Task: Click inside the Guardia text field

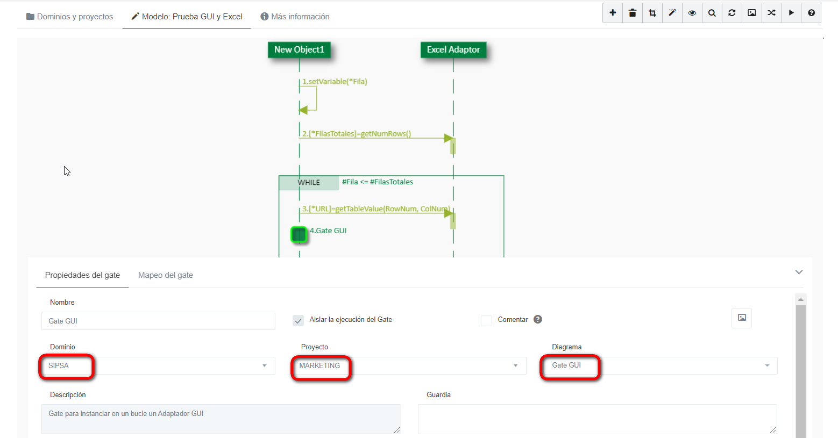Action: pyautogui.click(x=597, y=419)
